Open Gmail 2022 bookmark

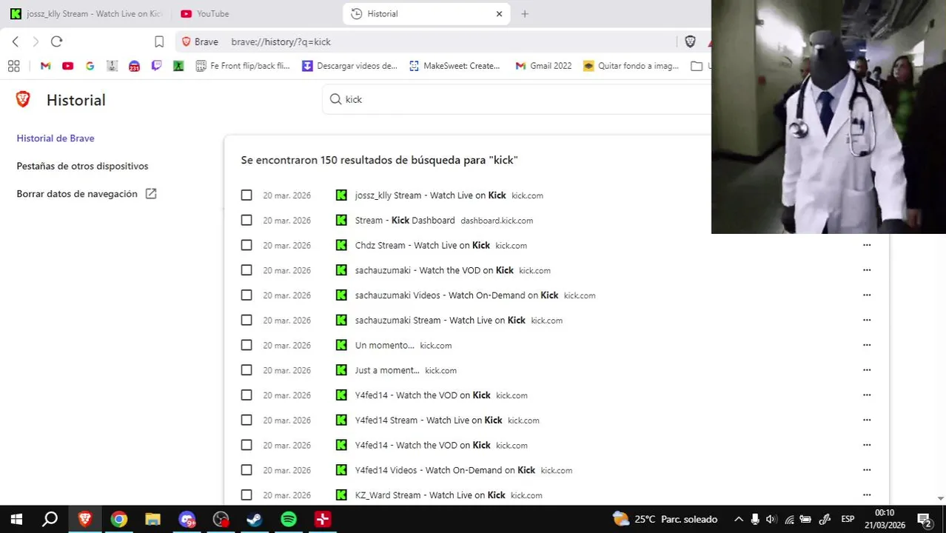544,66
